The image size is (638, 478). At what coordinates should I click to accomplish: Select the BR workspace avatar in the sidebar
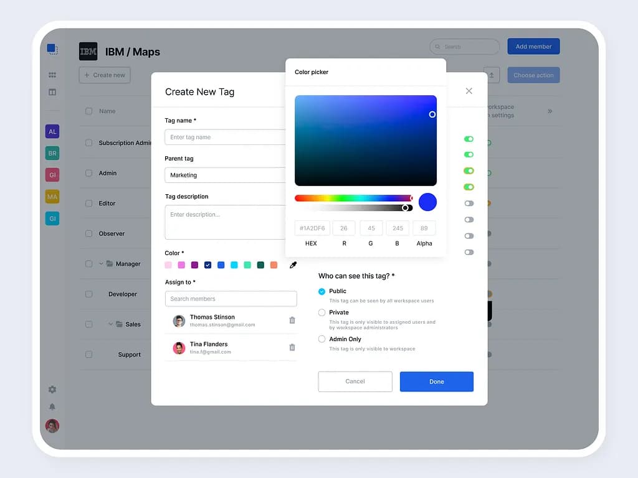pyautogui.click(x=52, y=153)
